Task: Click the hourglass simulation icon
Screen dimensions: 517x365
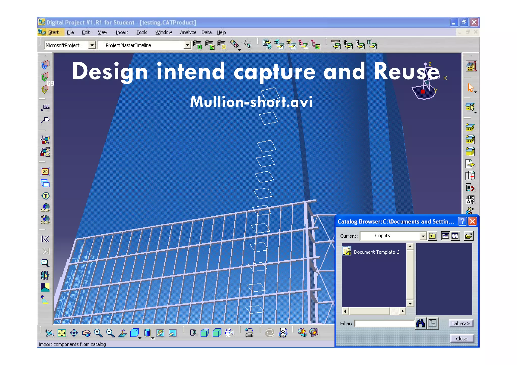Action: click(x=283, y=333)
